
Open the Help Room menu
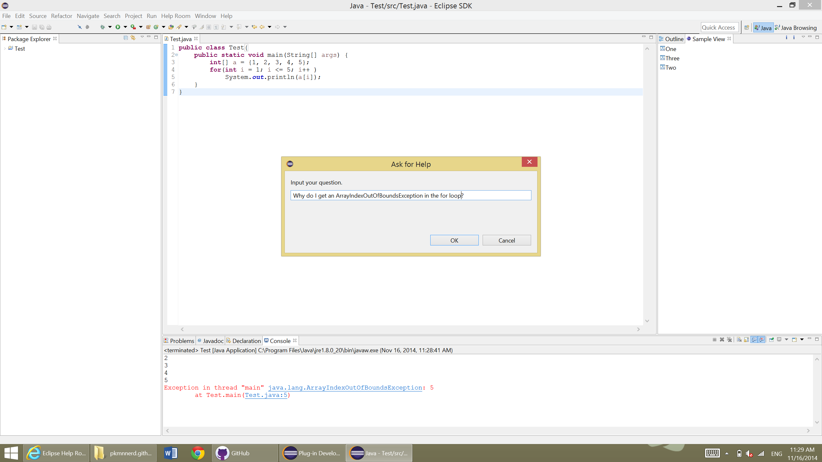176,16
